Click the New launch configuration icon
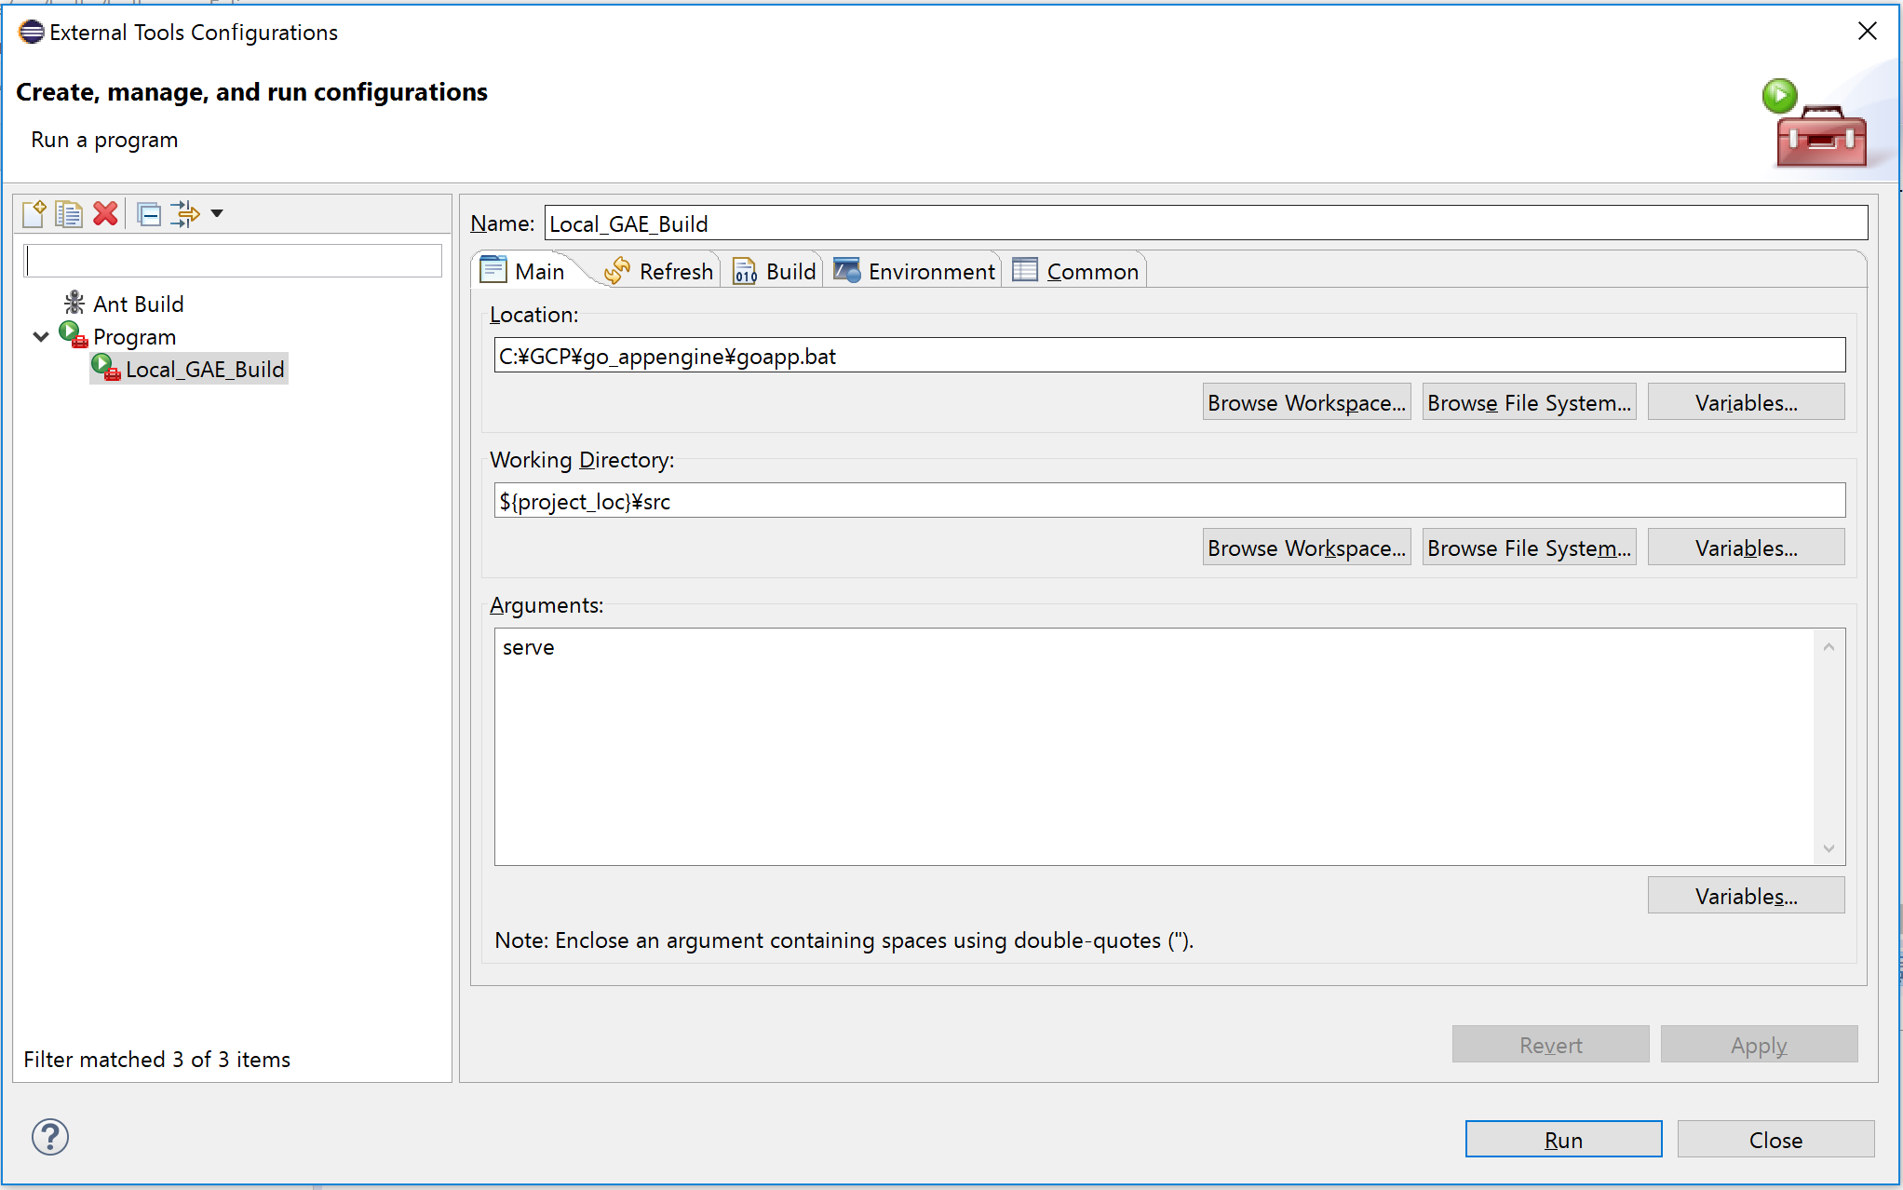Screen dimensions: 1903x1190 click(34, 214)
